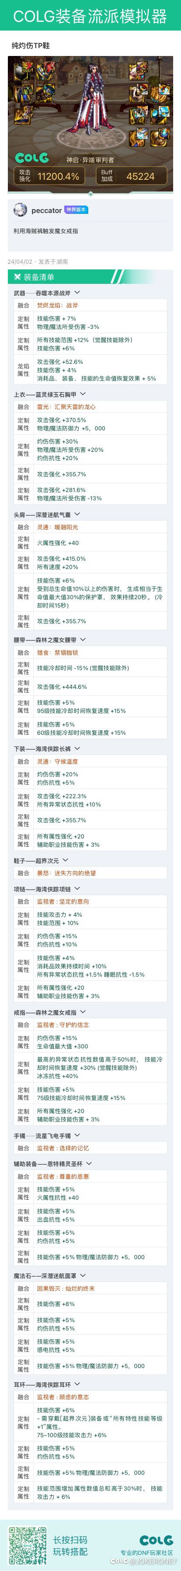Viewport: 181px width, 1571px height.
Task: Toggle the 下装 海湾侠踪长裤 section chevron
Action: click(x=77, y=749)
